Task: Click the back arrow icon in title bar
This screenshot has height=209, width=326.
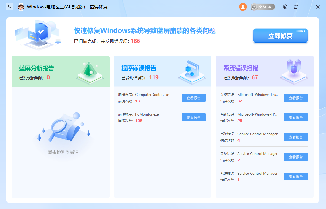Action: pyautogui.click(x=10, y=7)
